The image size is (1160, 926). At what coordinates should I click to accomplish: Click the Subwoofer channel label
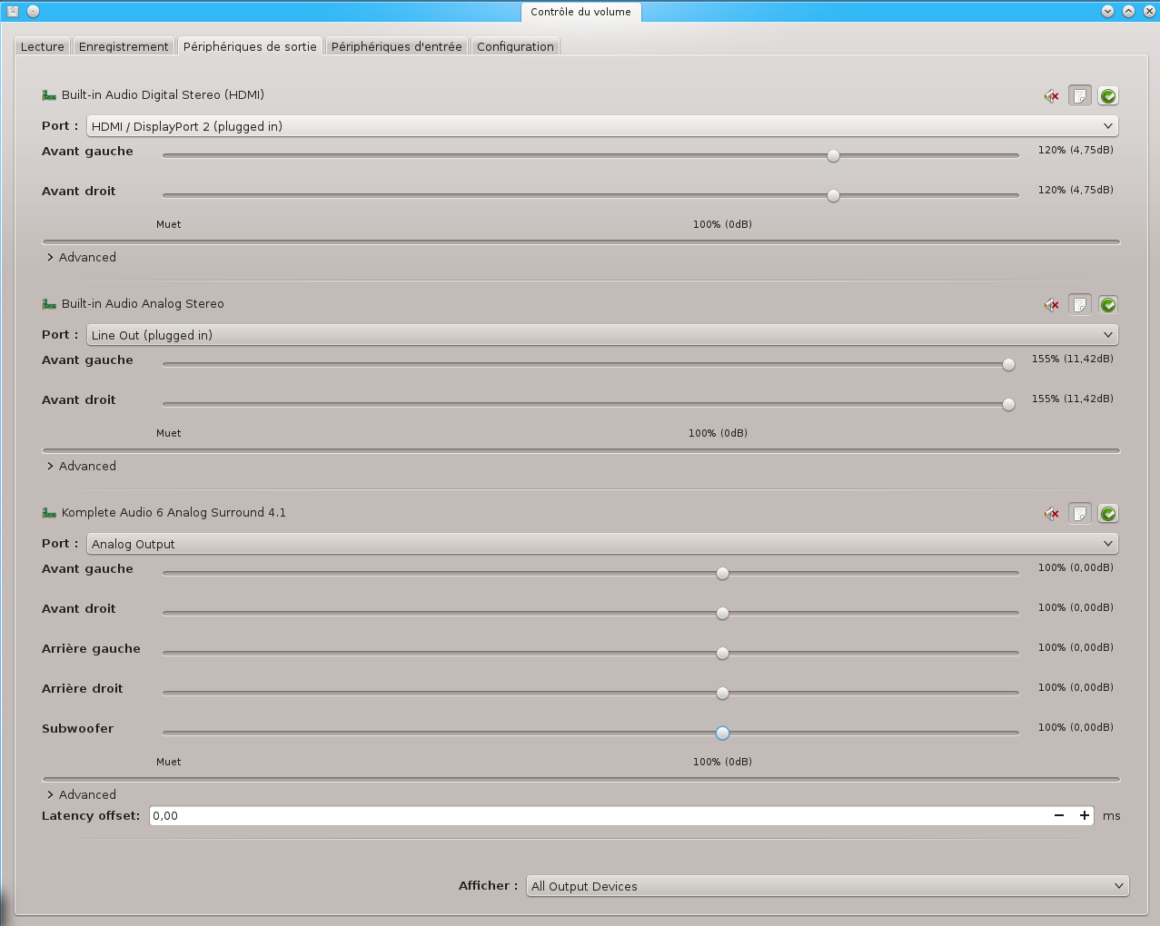coord(77,728)
